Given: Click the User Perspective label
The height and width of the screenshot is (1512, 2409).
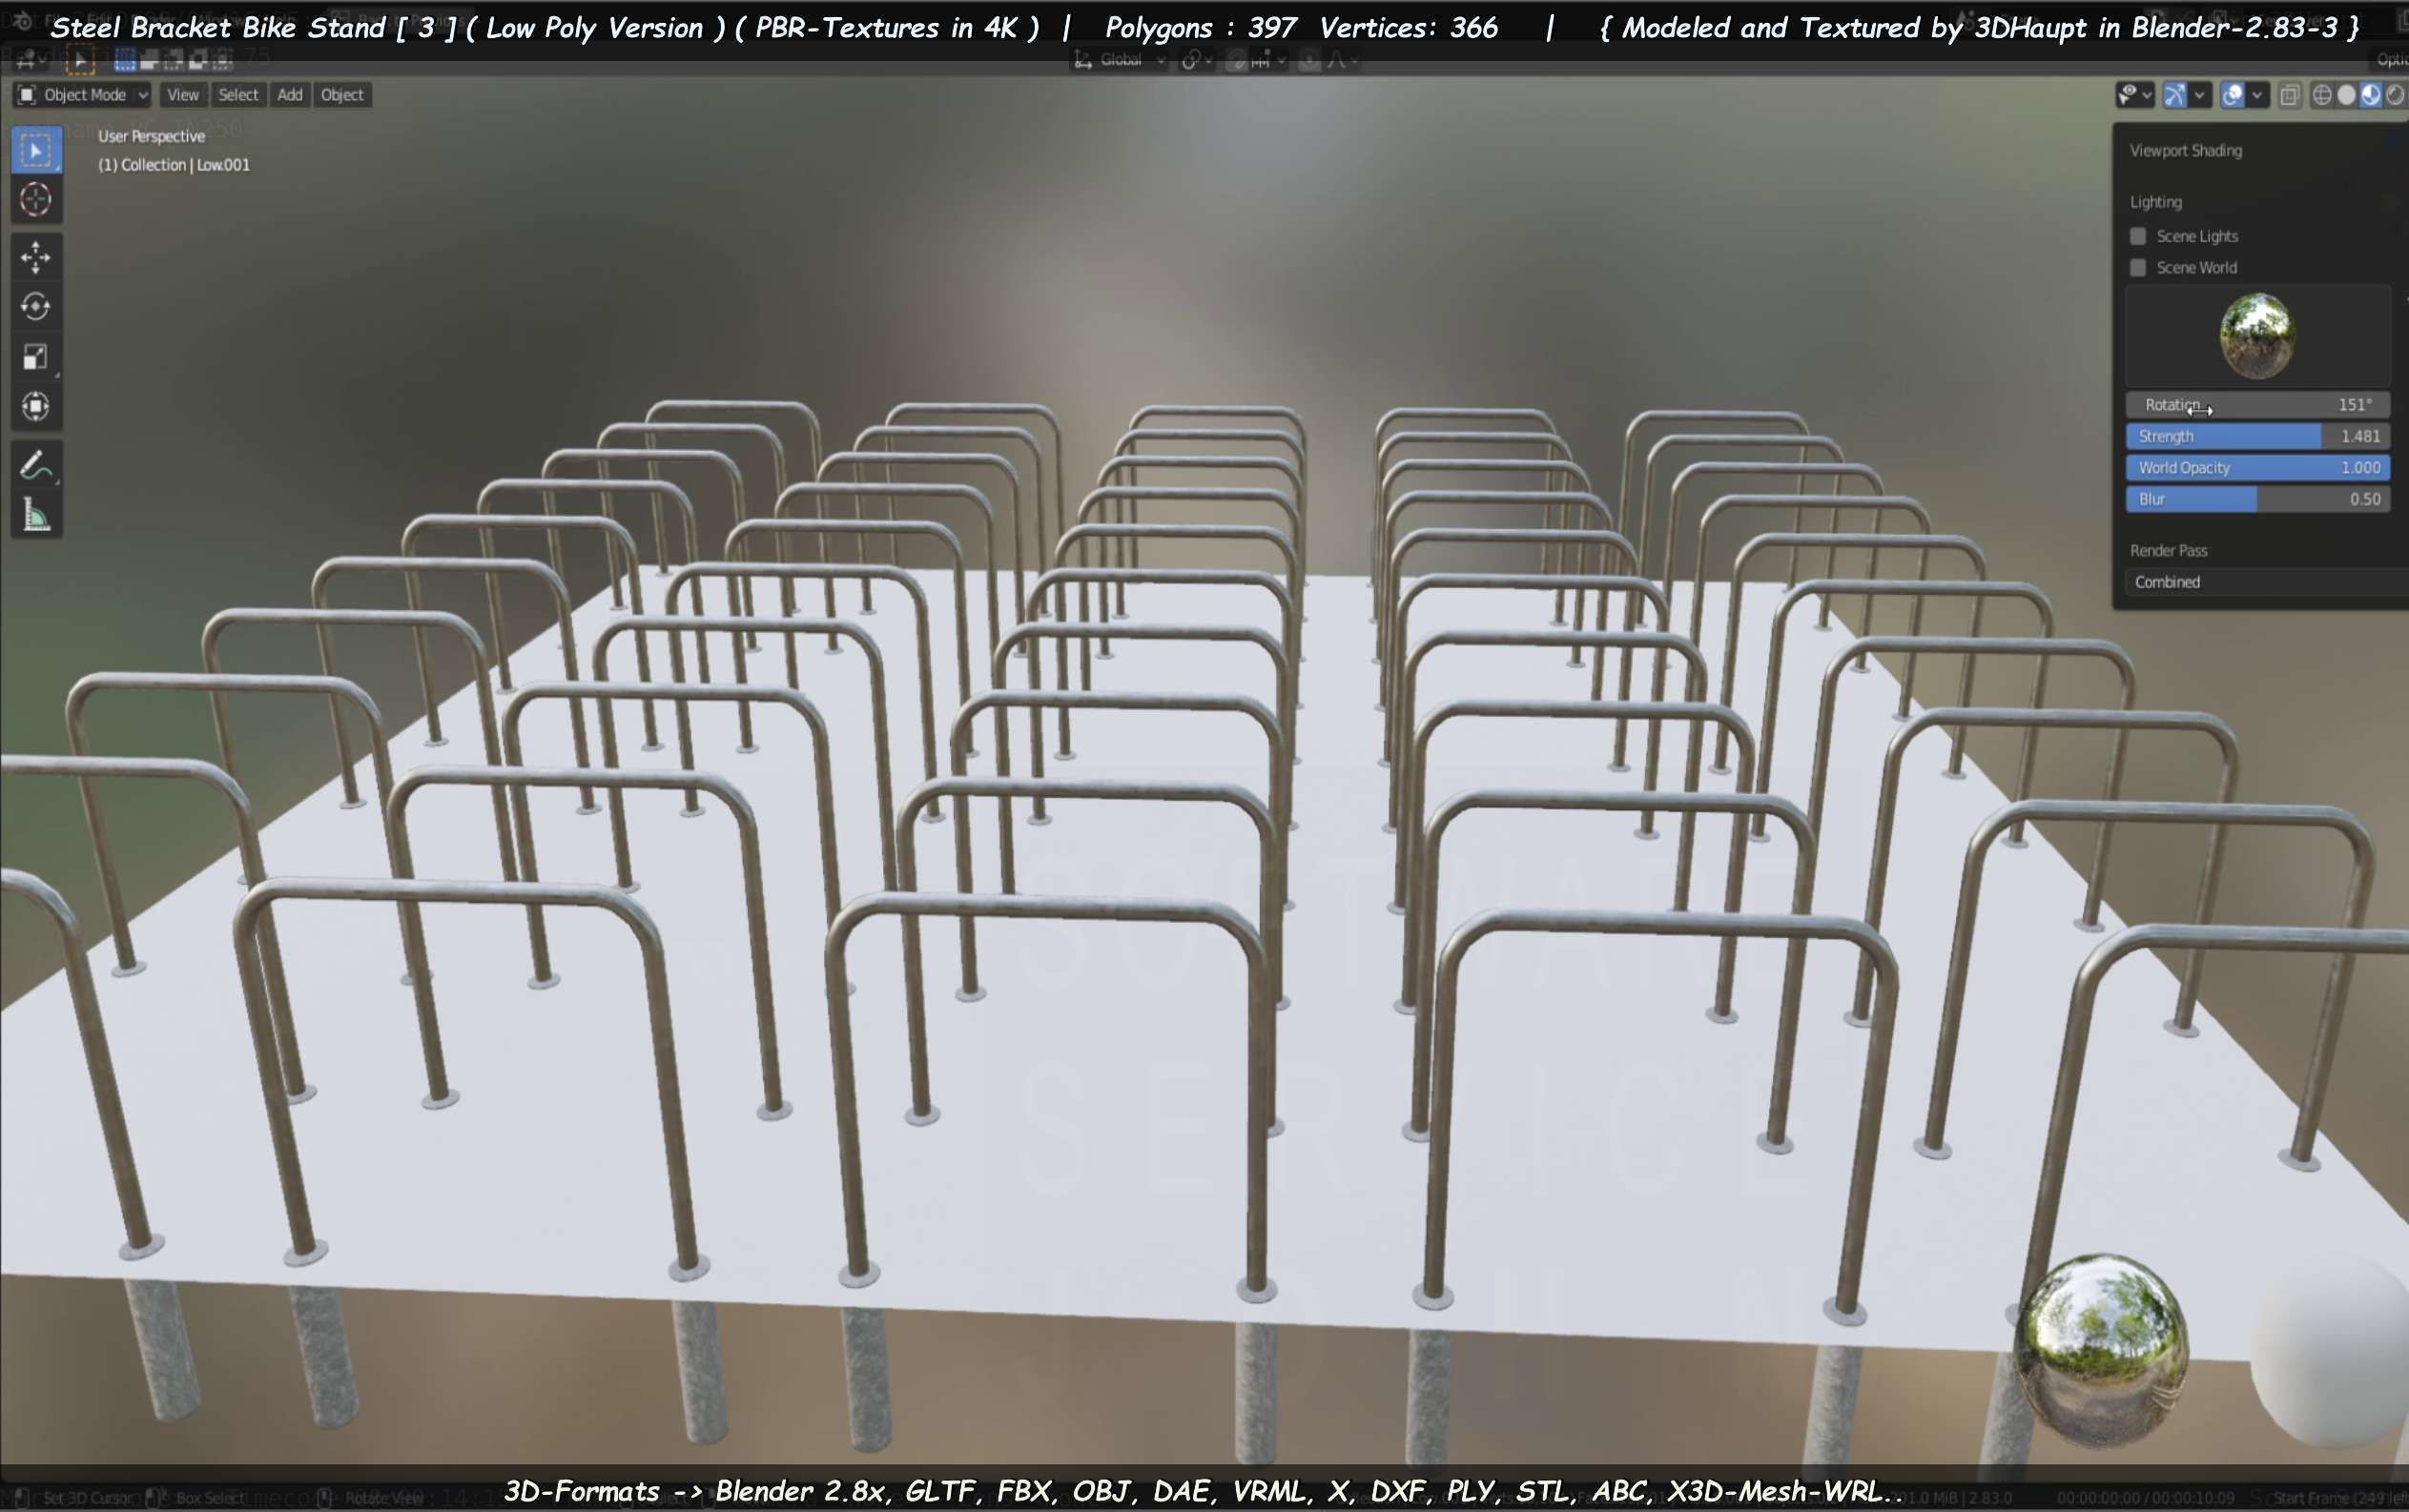Looking at the screenshot, I should 151,136.
